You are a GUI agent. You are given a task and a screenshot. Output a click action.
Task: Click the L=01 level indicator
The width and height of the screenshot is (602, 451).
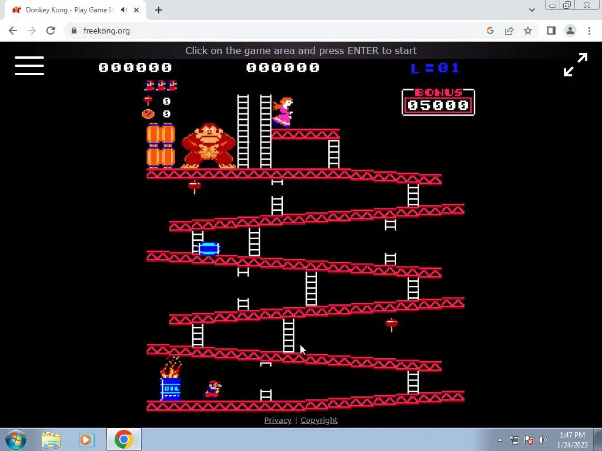click(435, 68)
